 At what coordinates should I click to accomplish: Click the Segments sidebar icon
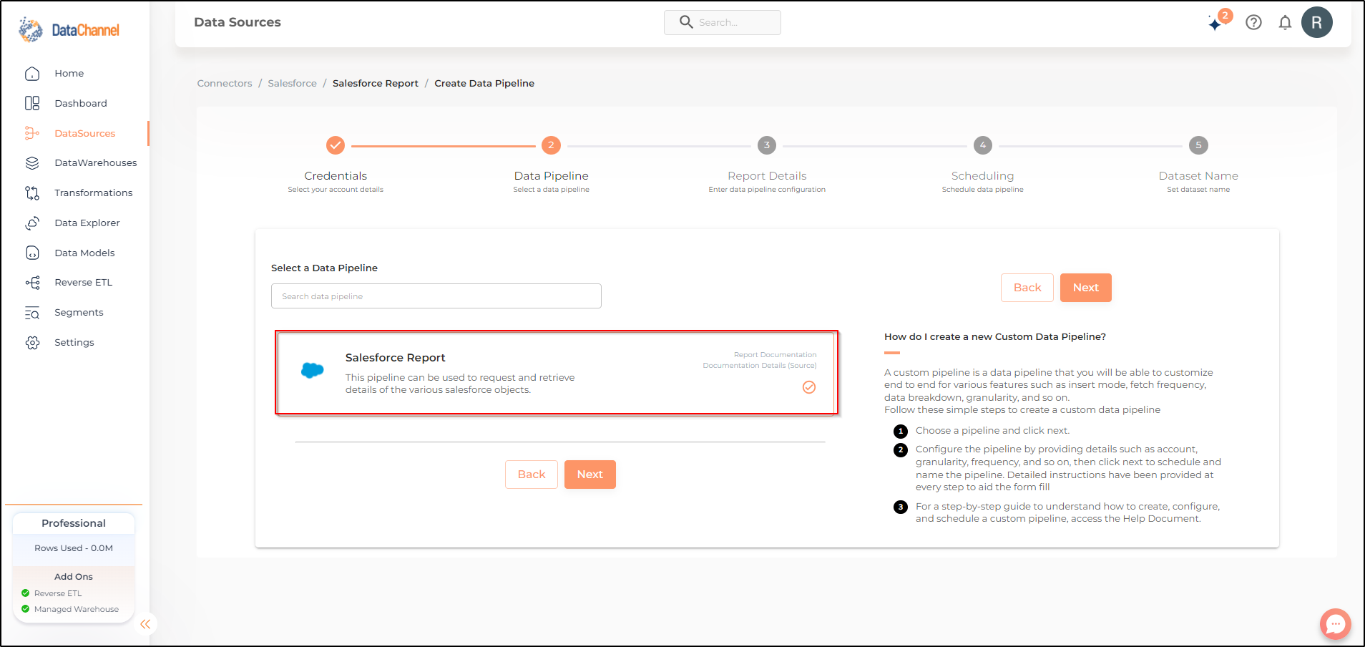(32, 313)
